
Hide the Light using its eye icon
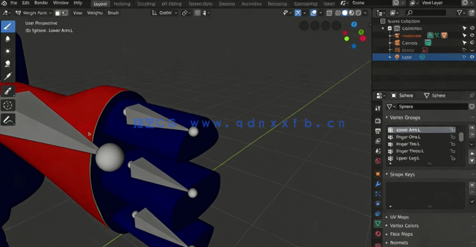point(472,57)
